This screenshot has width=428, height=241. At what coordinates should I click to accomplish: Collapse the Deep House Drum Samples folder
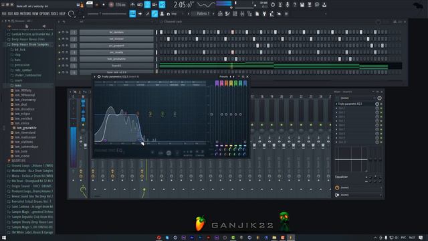pos(29,44)
